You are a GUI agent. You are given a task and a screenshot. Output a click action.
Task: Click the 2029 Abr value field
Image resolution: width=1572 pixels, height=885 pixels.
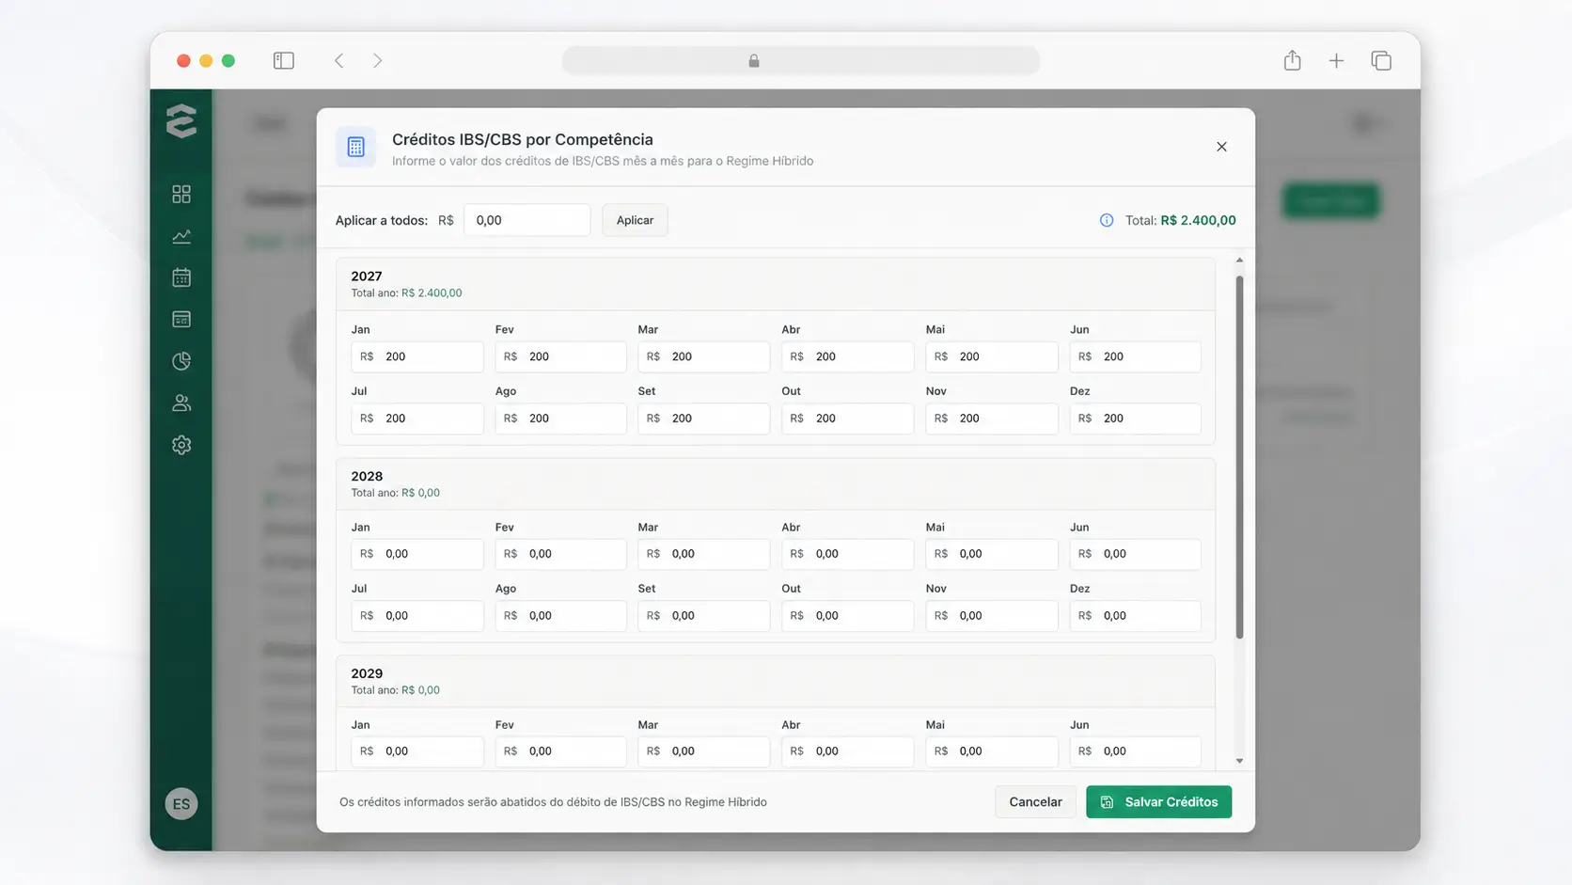(847, 751)
